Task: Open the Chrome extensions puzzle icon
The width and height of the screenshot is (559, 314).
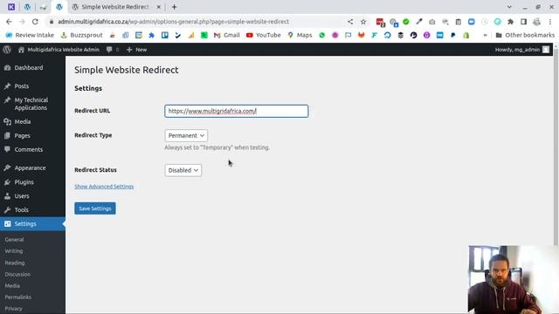Action: (510, 22)
